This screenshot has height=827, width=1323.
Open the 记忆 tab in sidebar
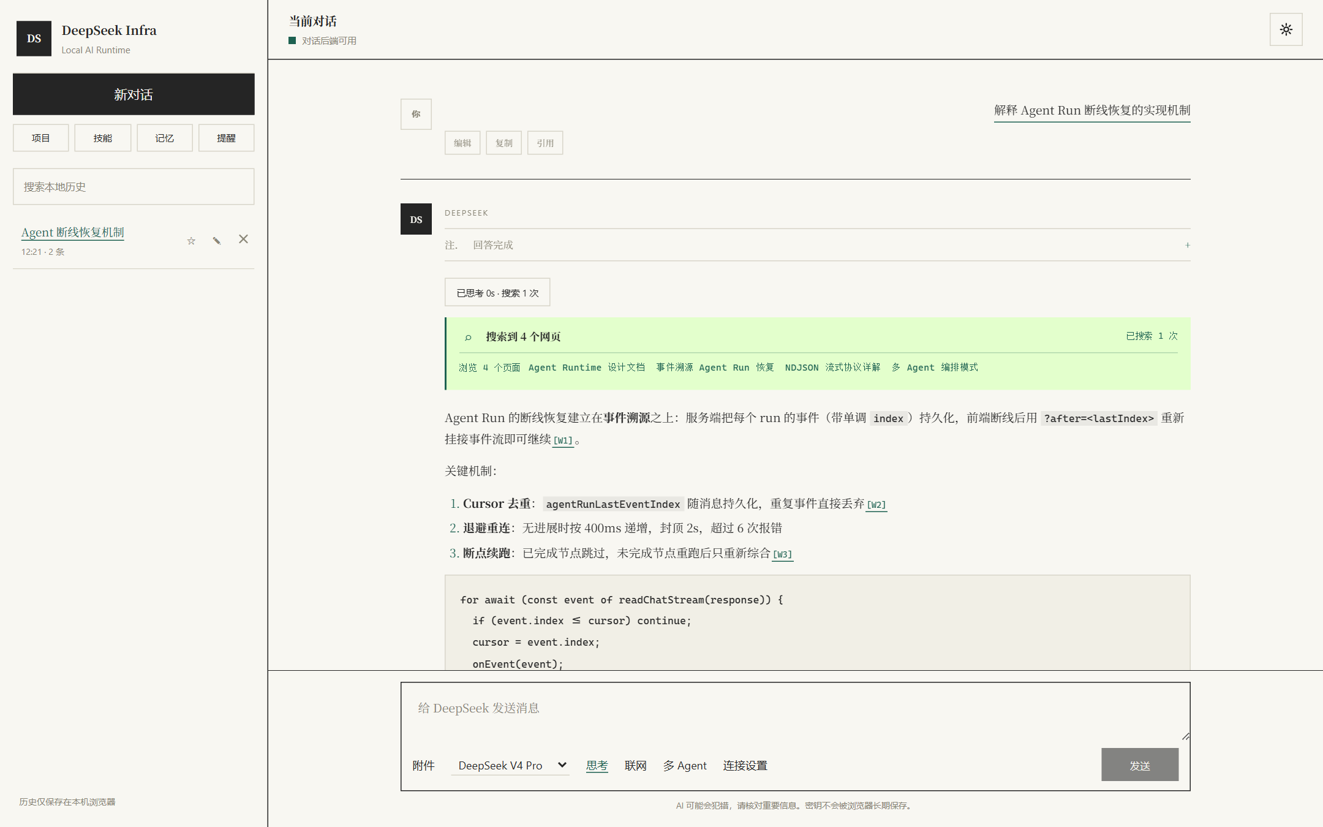coord(165,138)
